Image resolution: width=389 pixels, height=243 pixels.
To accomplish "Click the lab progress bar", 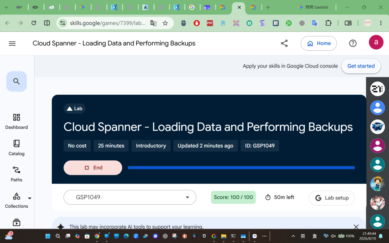I will tap(241, 168).
